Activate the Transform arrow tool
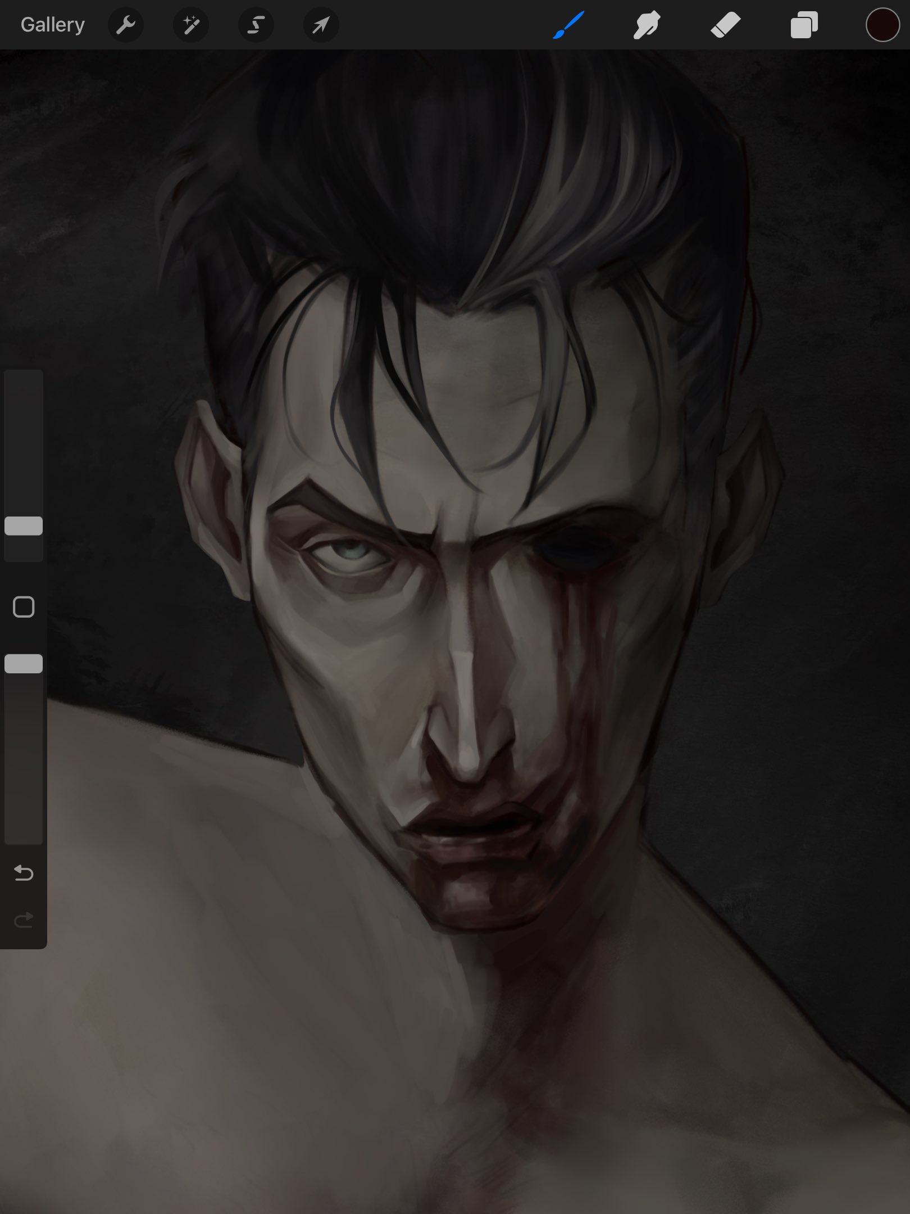The width and height of the screenshot is (910, 1214). tap(321, 25)
